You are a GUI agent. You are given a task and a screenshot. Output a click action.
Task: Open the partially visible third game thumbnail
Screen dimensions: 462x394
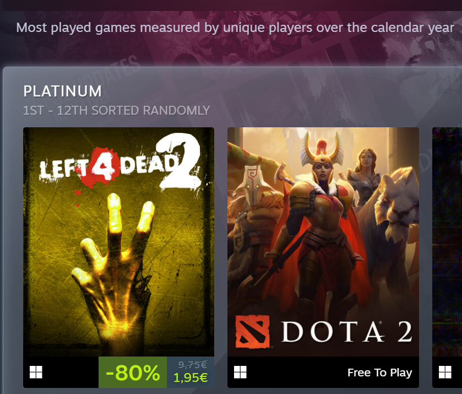(447, 242)
